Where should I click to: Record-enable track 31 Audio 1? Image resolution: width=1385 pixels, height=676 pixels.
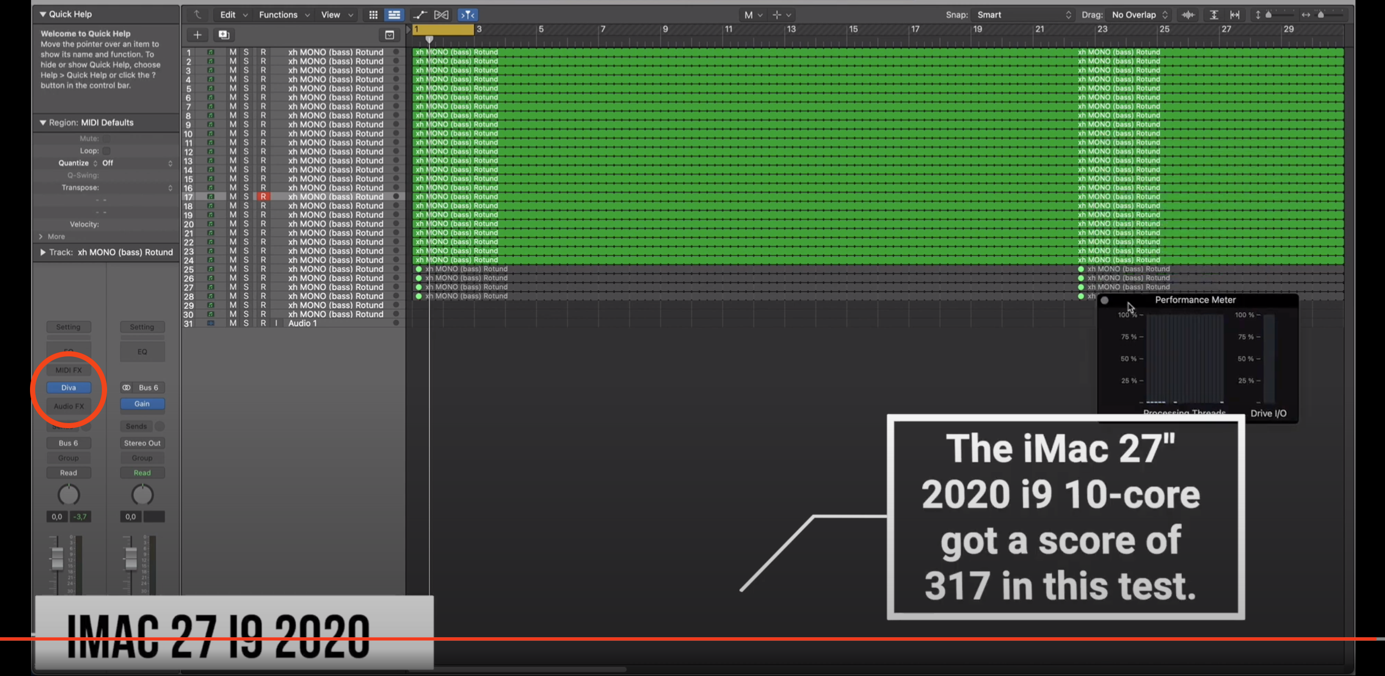pos(263,323)
